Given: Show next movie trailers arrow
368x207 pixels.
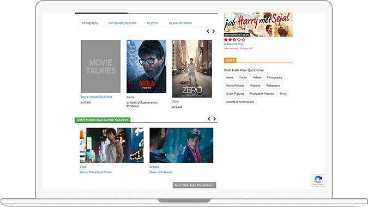Looking at the screenshot, I should (x=214, y=119).
